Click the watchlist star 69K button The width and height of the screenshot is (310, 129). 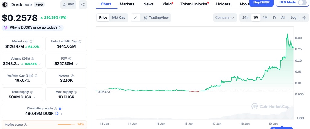(68, 5)
